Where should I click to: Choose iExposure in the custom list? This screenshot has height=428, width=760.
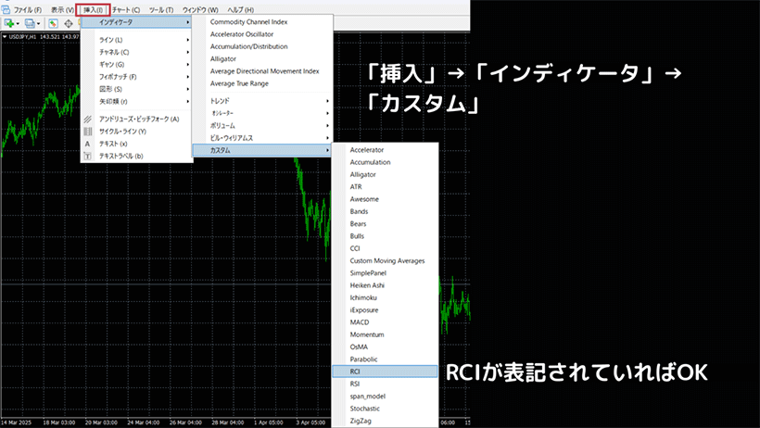point(385,310)
